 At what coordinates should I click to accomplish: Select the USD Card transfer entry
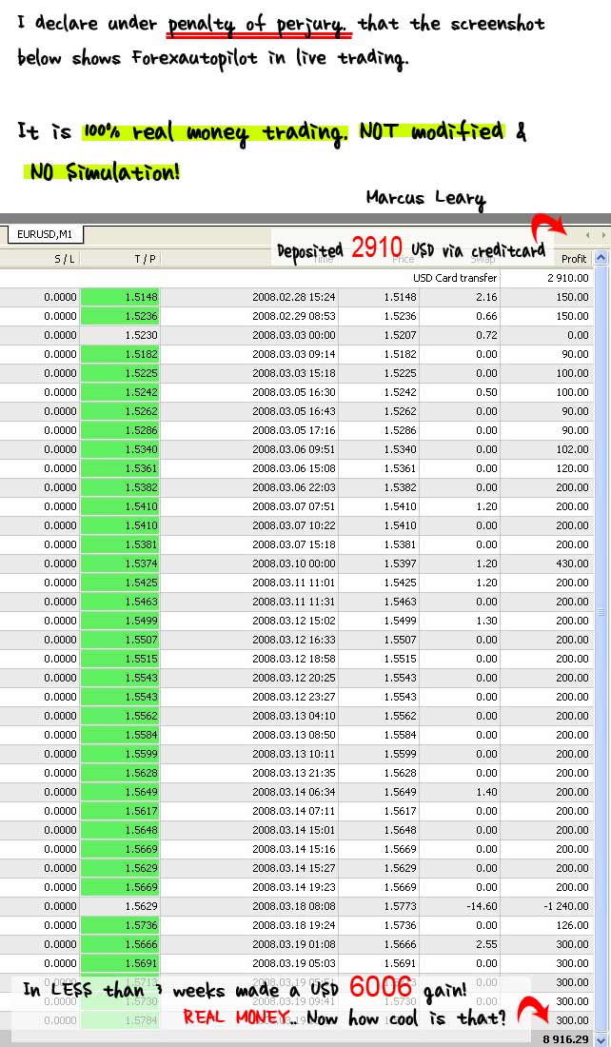455,278
